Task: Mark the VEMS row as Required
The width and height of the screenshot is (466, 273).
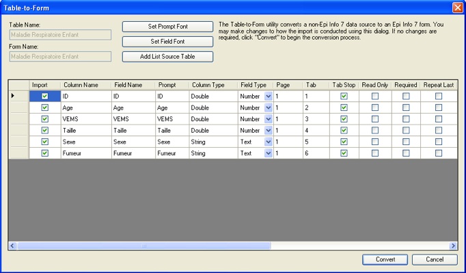Action: tap(406, 119)
